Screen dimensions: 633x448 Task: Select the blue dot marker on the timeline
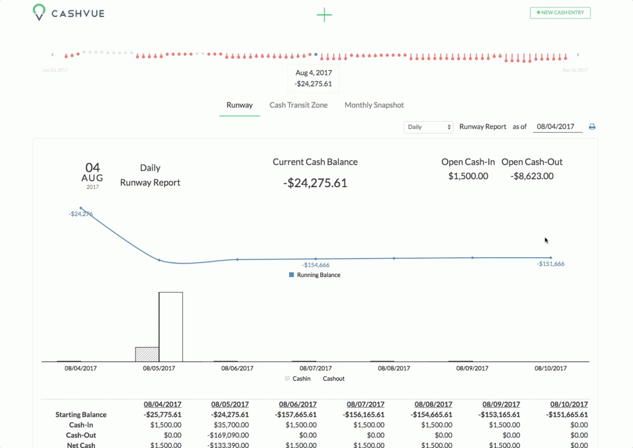(315, 54)
